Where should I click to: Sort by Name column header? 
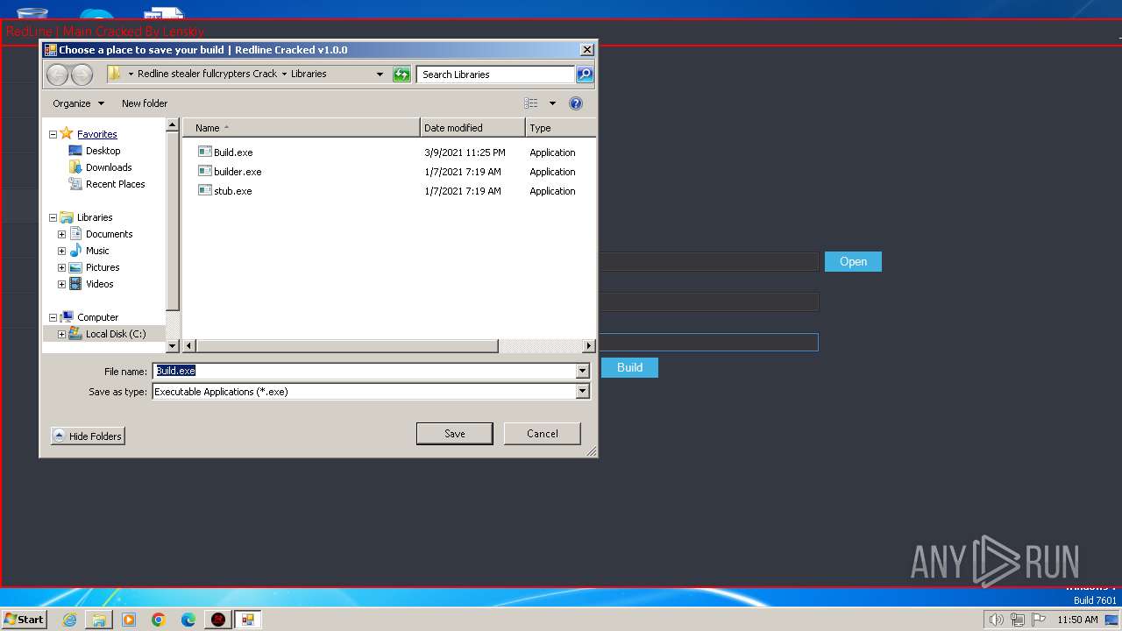coord(301,128)
